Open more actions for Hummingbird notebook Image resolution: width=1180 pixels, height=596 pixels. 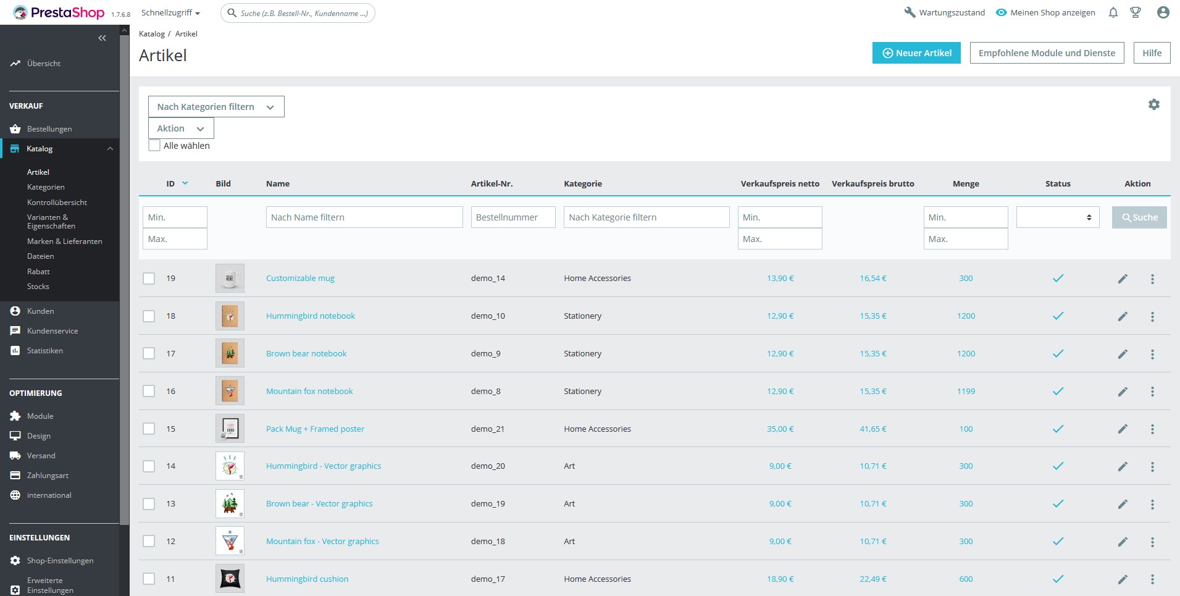[x=1152, y=316]
